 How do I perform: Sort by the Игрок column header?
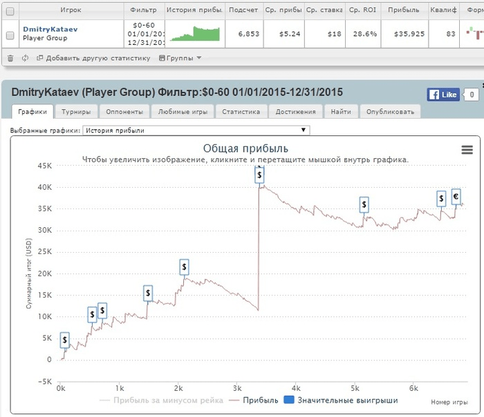[x=71, y=10]
